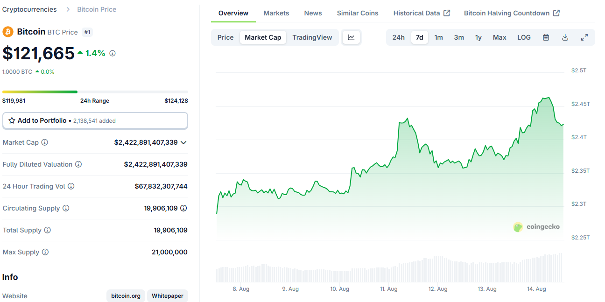Switch to line chart type icon
The height and width of the screenshot is (302, 605).
coord(351,37)
